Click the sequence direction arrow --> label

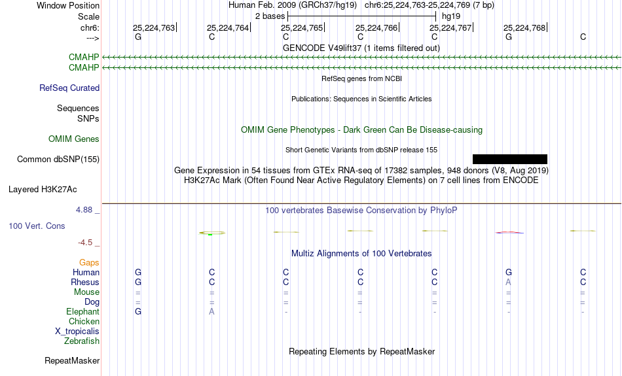click(93, 38)
